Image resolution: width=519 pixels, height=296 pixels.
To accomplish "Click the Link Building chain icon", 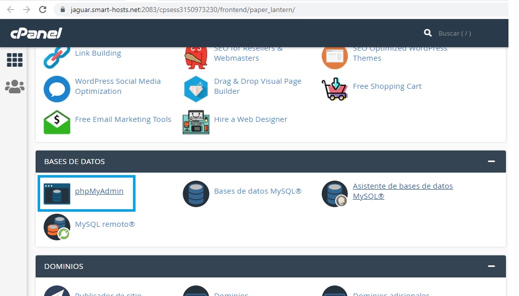I will pyautogui.click(x=57, y=57).
